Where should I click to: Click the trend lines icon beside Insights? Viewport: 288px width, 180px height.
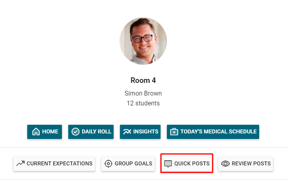tap(127, 132)
